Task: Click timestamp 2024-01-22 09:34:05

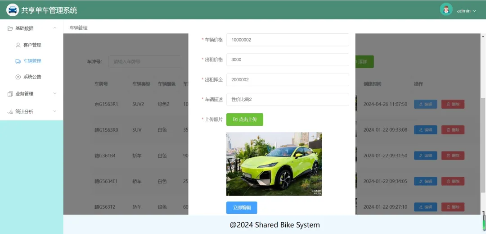Action: click(x=385, y=181)
